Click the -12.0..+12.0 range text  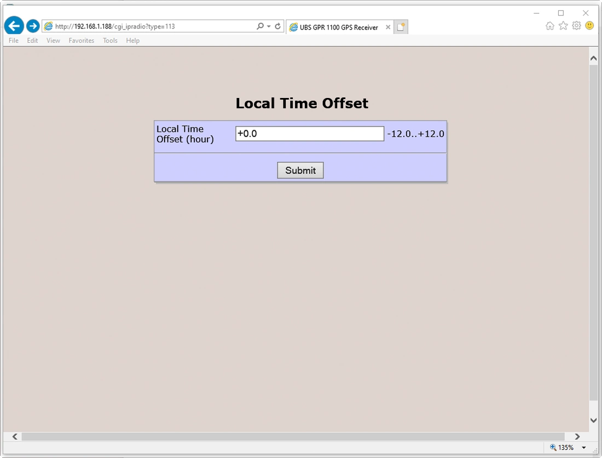coord(416,134)
